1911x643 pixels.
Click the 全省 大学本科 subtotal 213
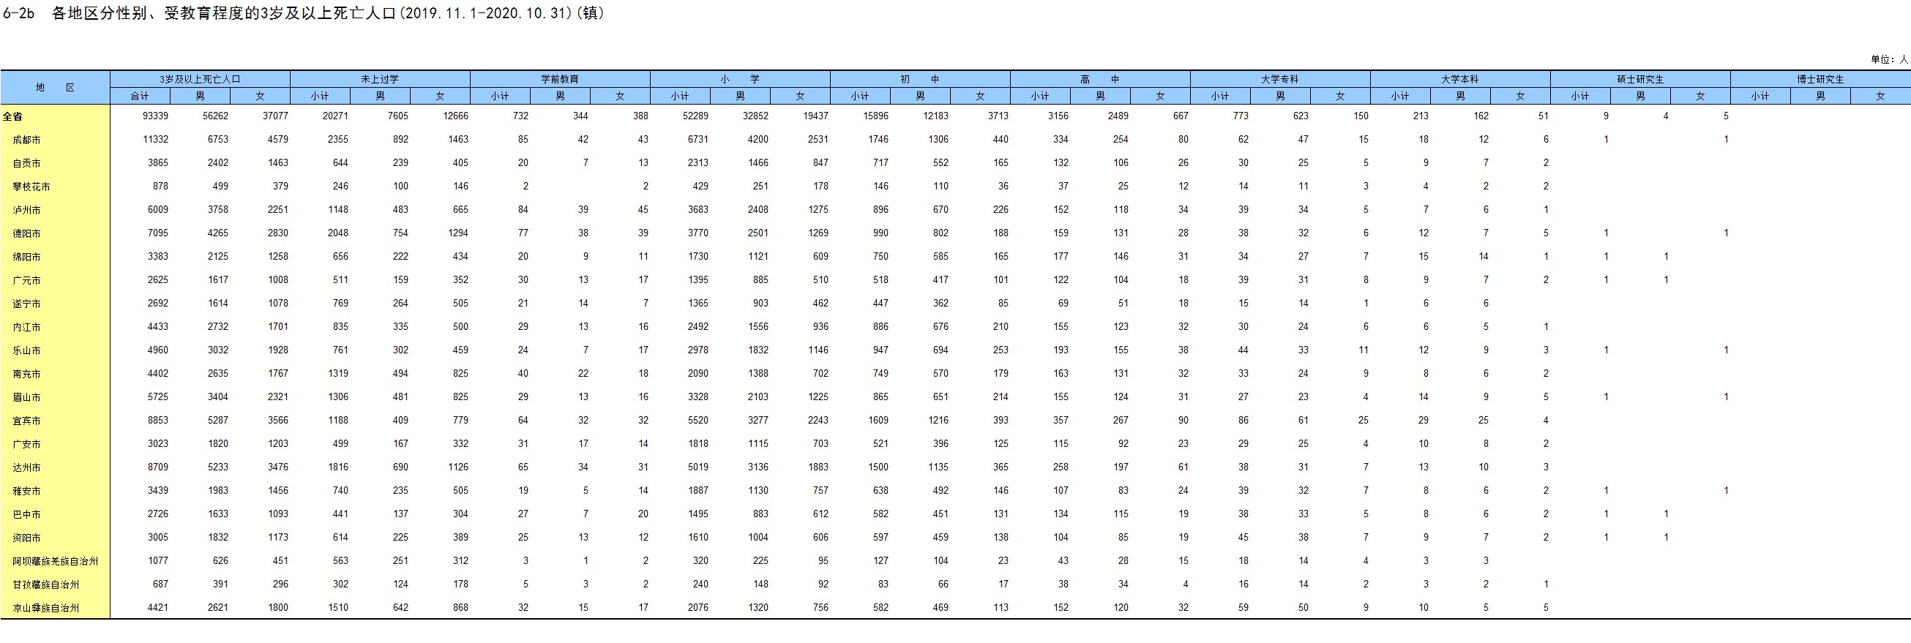point(1421,116)
